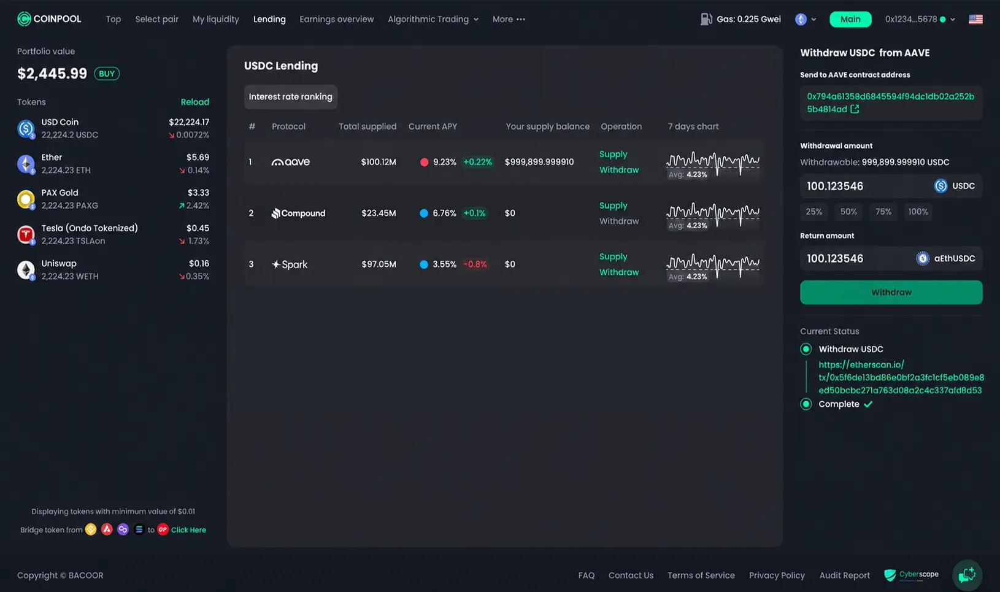Click the Tesla token icon
This screenshot has height=592, width=1000.
[26, 234]
